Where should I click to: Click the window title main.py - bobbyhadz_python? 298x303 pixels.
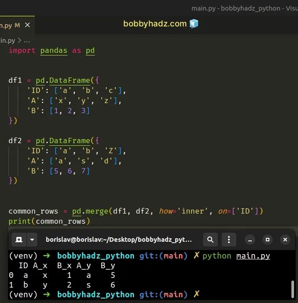pyautogui.click(x=244, y=8)
